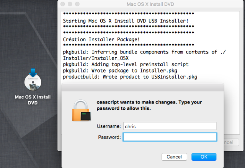245x168 pixels.
Task: Open the Mac OS X Install DVD desktop icon
Action: pyautogui.click(x=33, y=80)
